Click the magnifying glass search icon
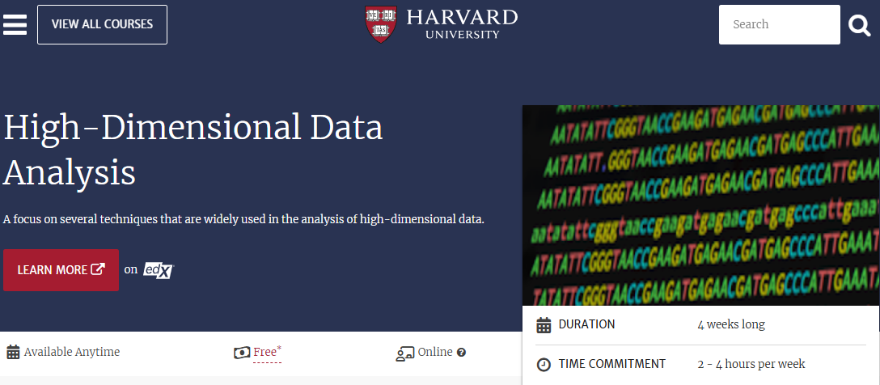This screenshot has width=880, height=385. point(859,25)
